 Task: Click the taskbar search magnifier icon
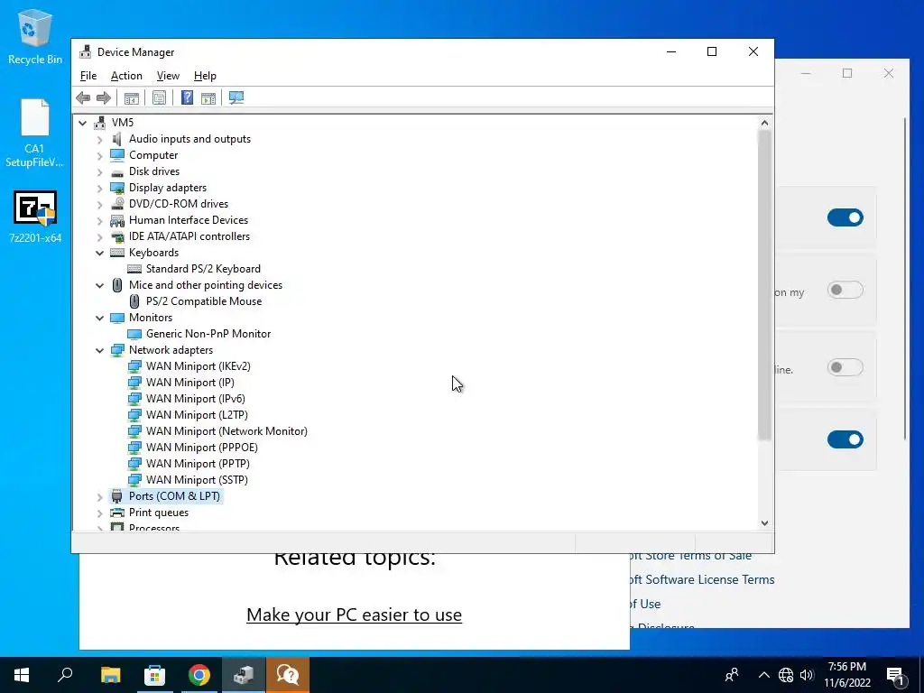(x=65, y=675)
